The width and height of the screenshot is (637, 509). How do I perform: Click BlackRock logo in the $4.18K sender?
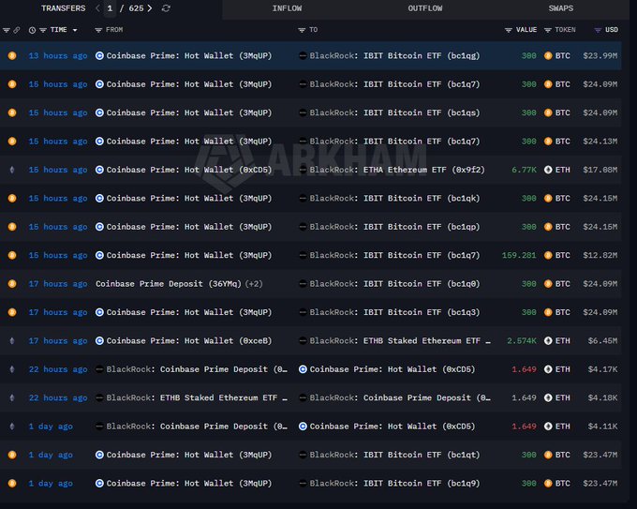(x=99, y=397)
